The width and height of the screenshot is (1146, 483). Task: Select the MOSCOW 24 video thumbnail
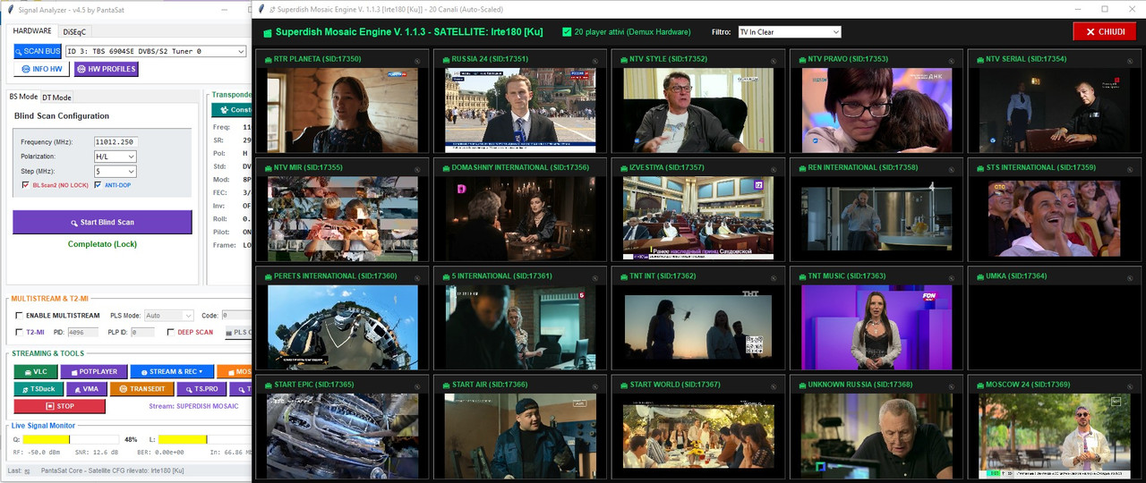click(x=1054, y=436)
